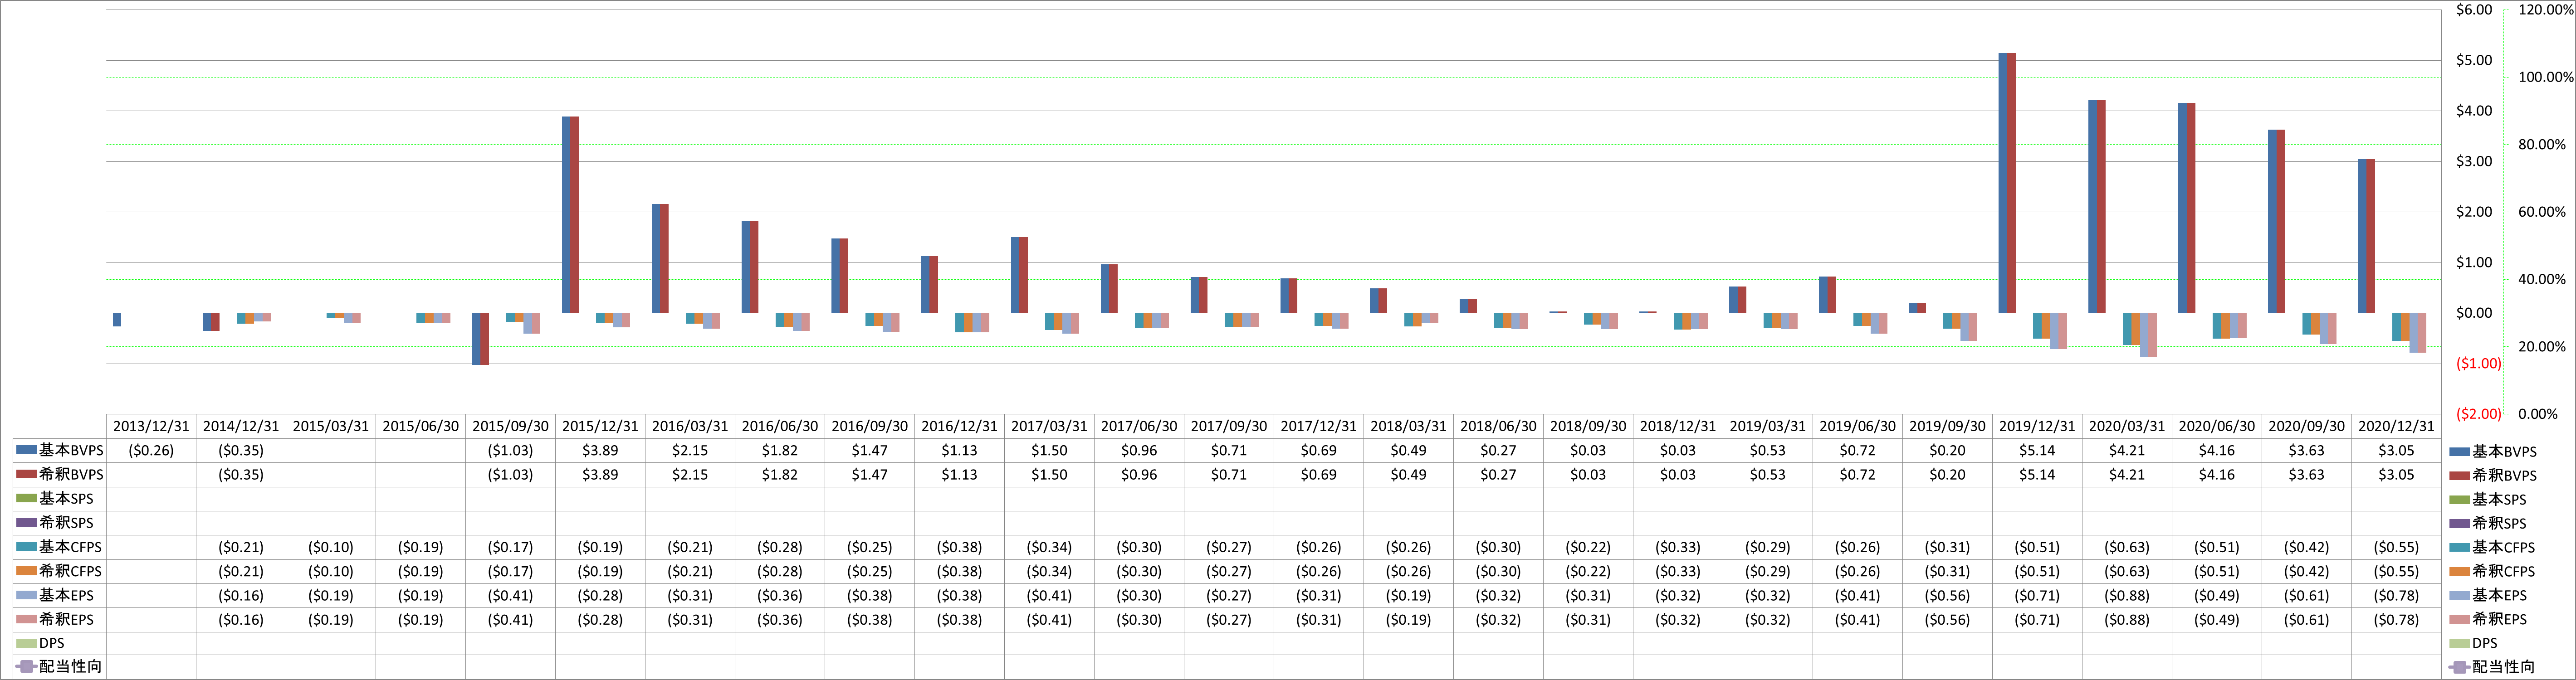Select the 配当性向 line marker in right-side legend
The image size is (2576, 680).
(2460, 667)
